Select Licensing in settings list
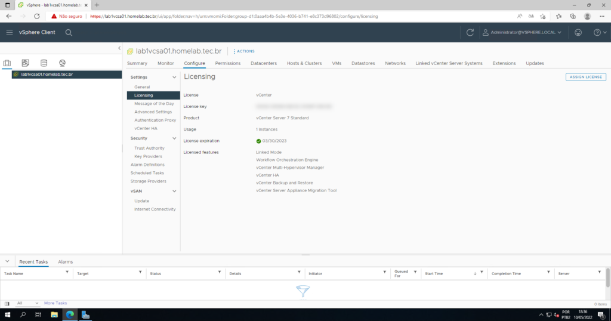 tap(153, 95)
